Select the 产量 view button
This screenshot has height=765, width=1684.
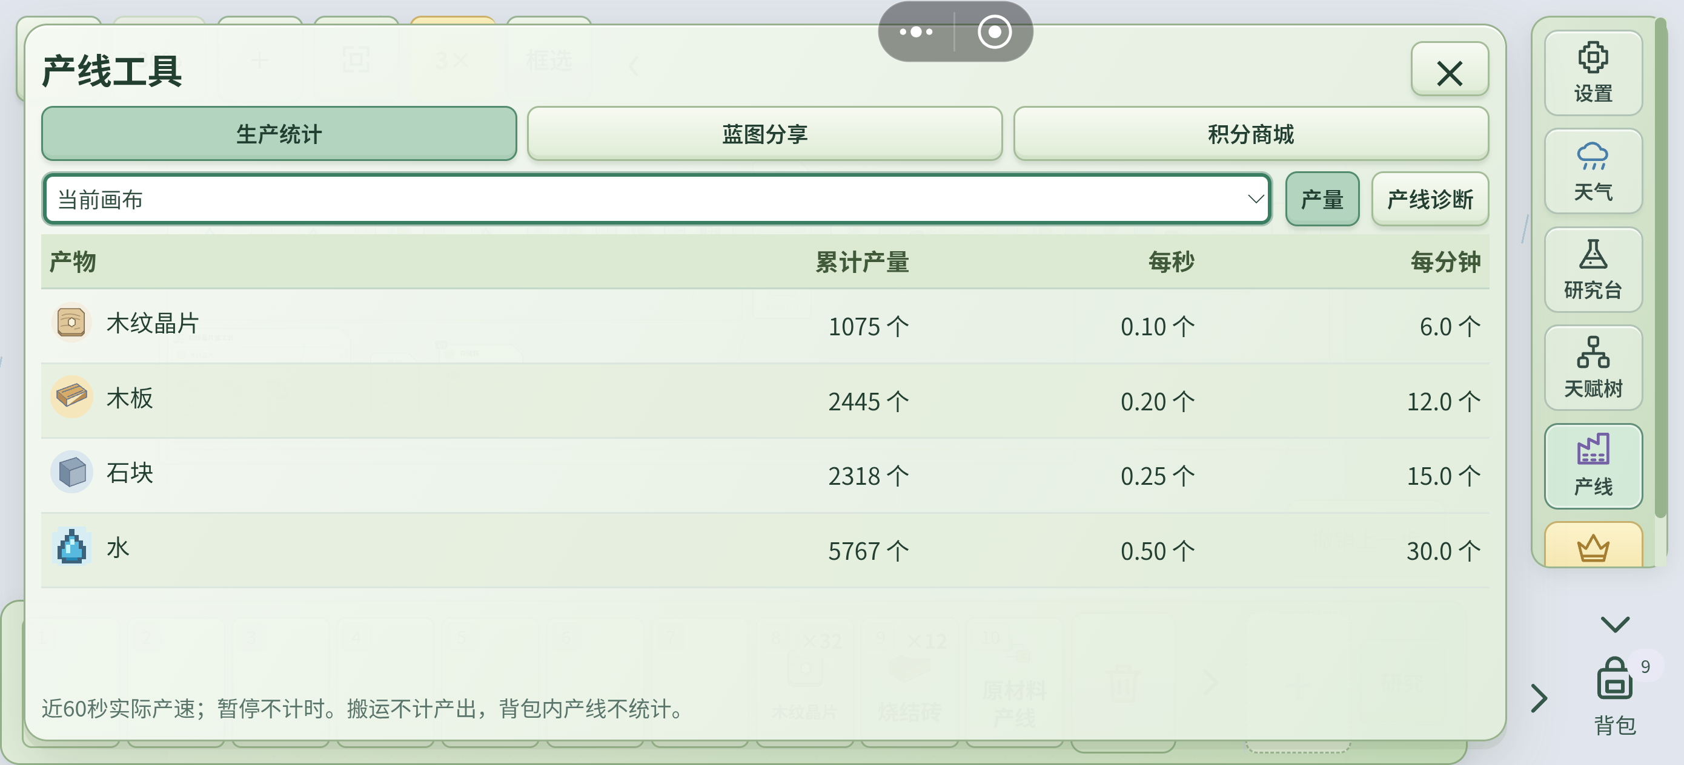[x=1322, y=199]
